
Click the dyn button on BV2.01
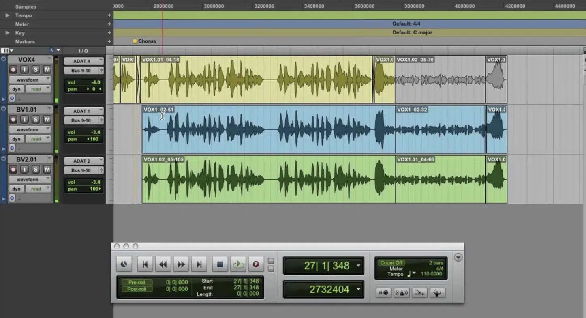[x=16, y=189]
